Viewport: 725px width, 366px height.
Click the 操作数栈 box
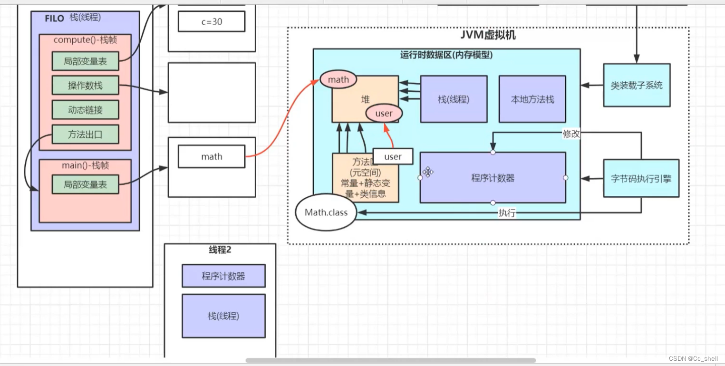[85, 85]
